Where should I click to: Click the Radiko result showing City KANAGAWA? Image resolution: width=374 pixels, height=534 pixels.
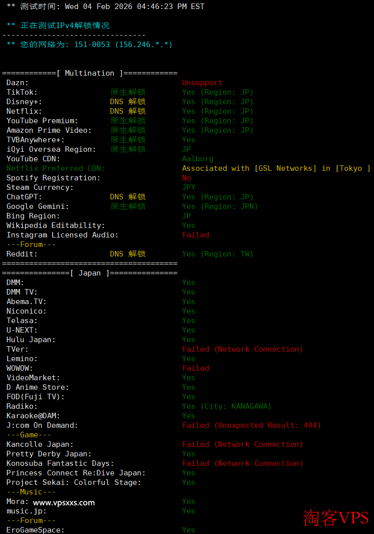(226, 406)
